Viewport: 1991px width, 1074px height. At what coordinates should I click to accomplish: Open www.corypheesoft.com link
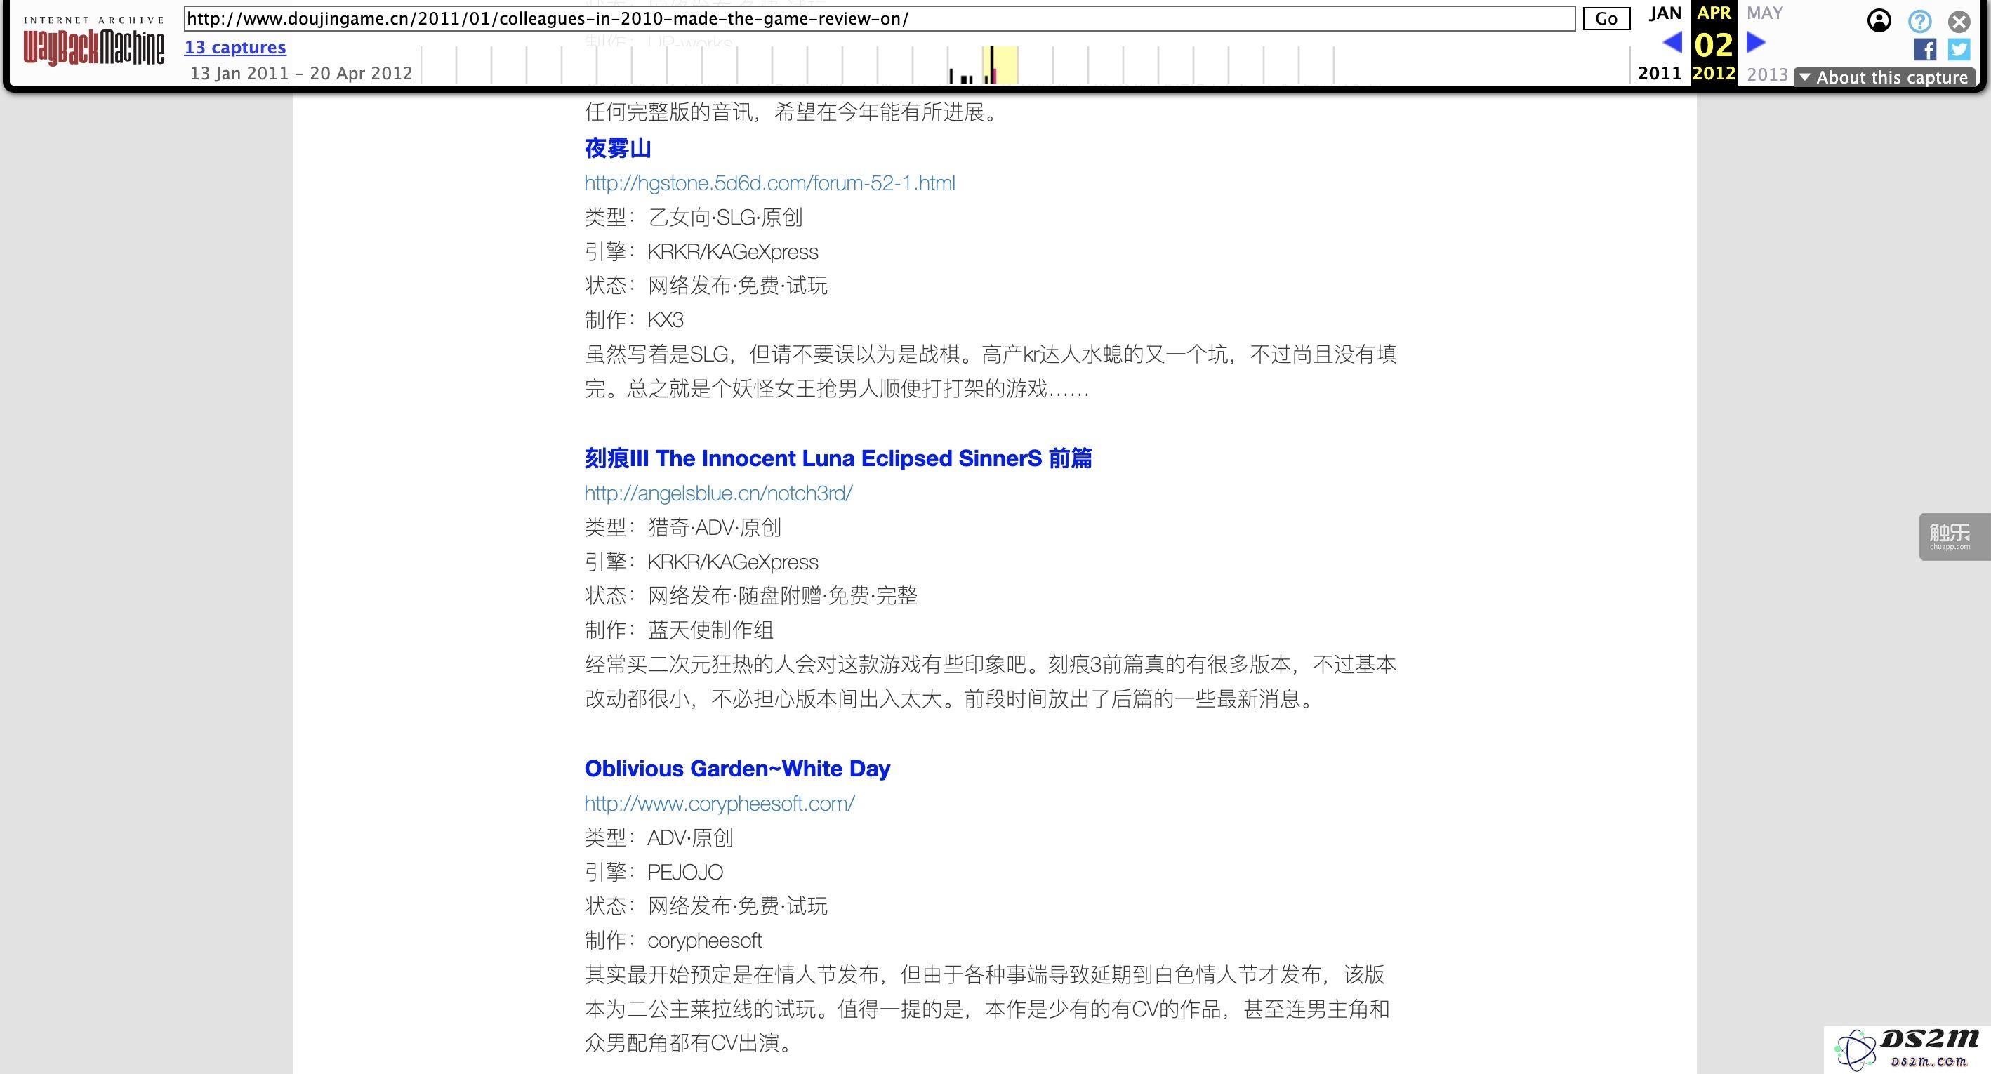[x=720, y=804]
